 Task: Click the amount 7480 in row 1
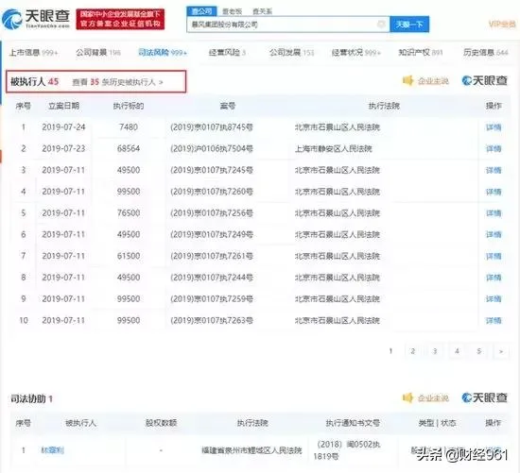[x=129, y=127]
